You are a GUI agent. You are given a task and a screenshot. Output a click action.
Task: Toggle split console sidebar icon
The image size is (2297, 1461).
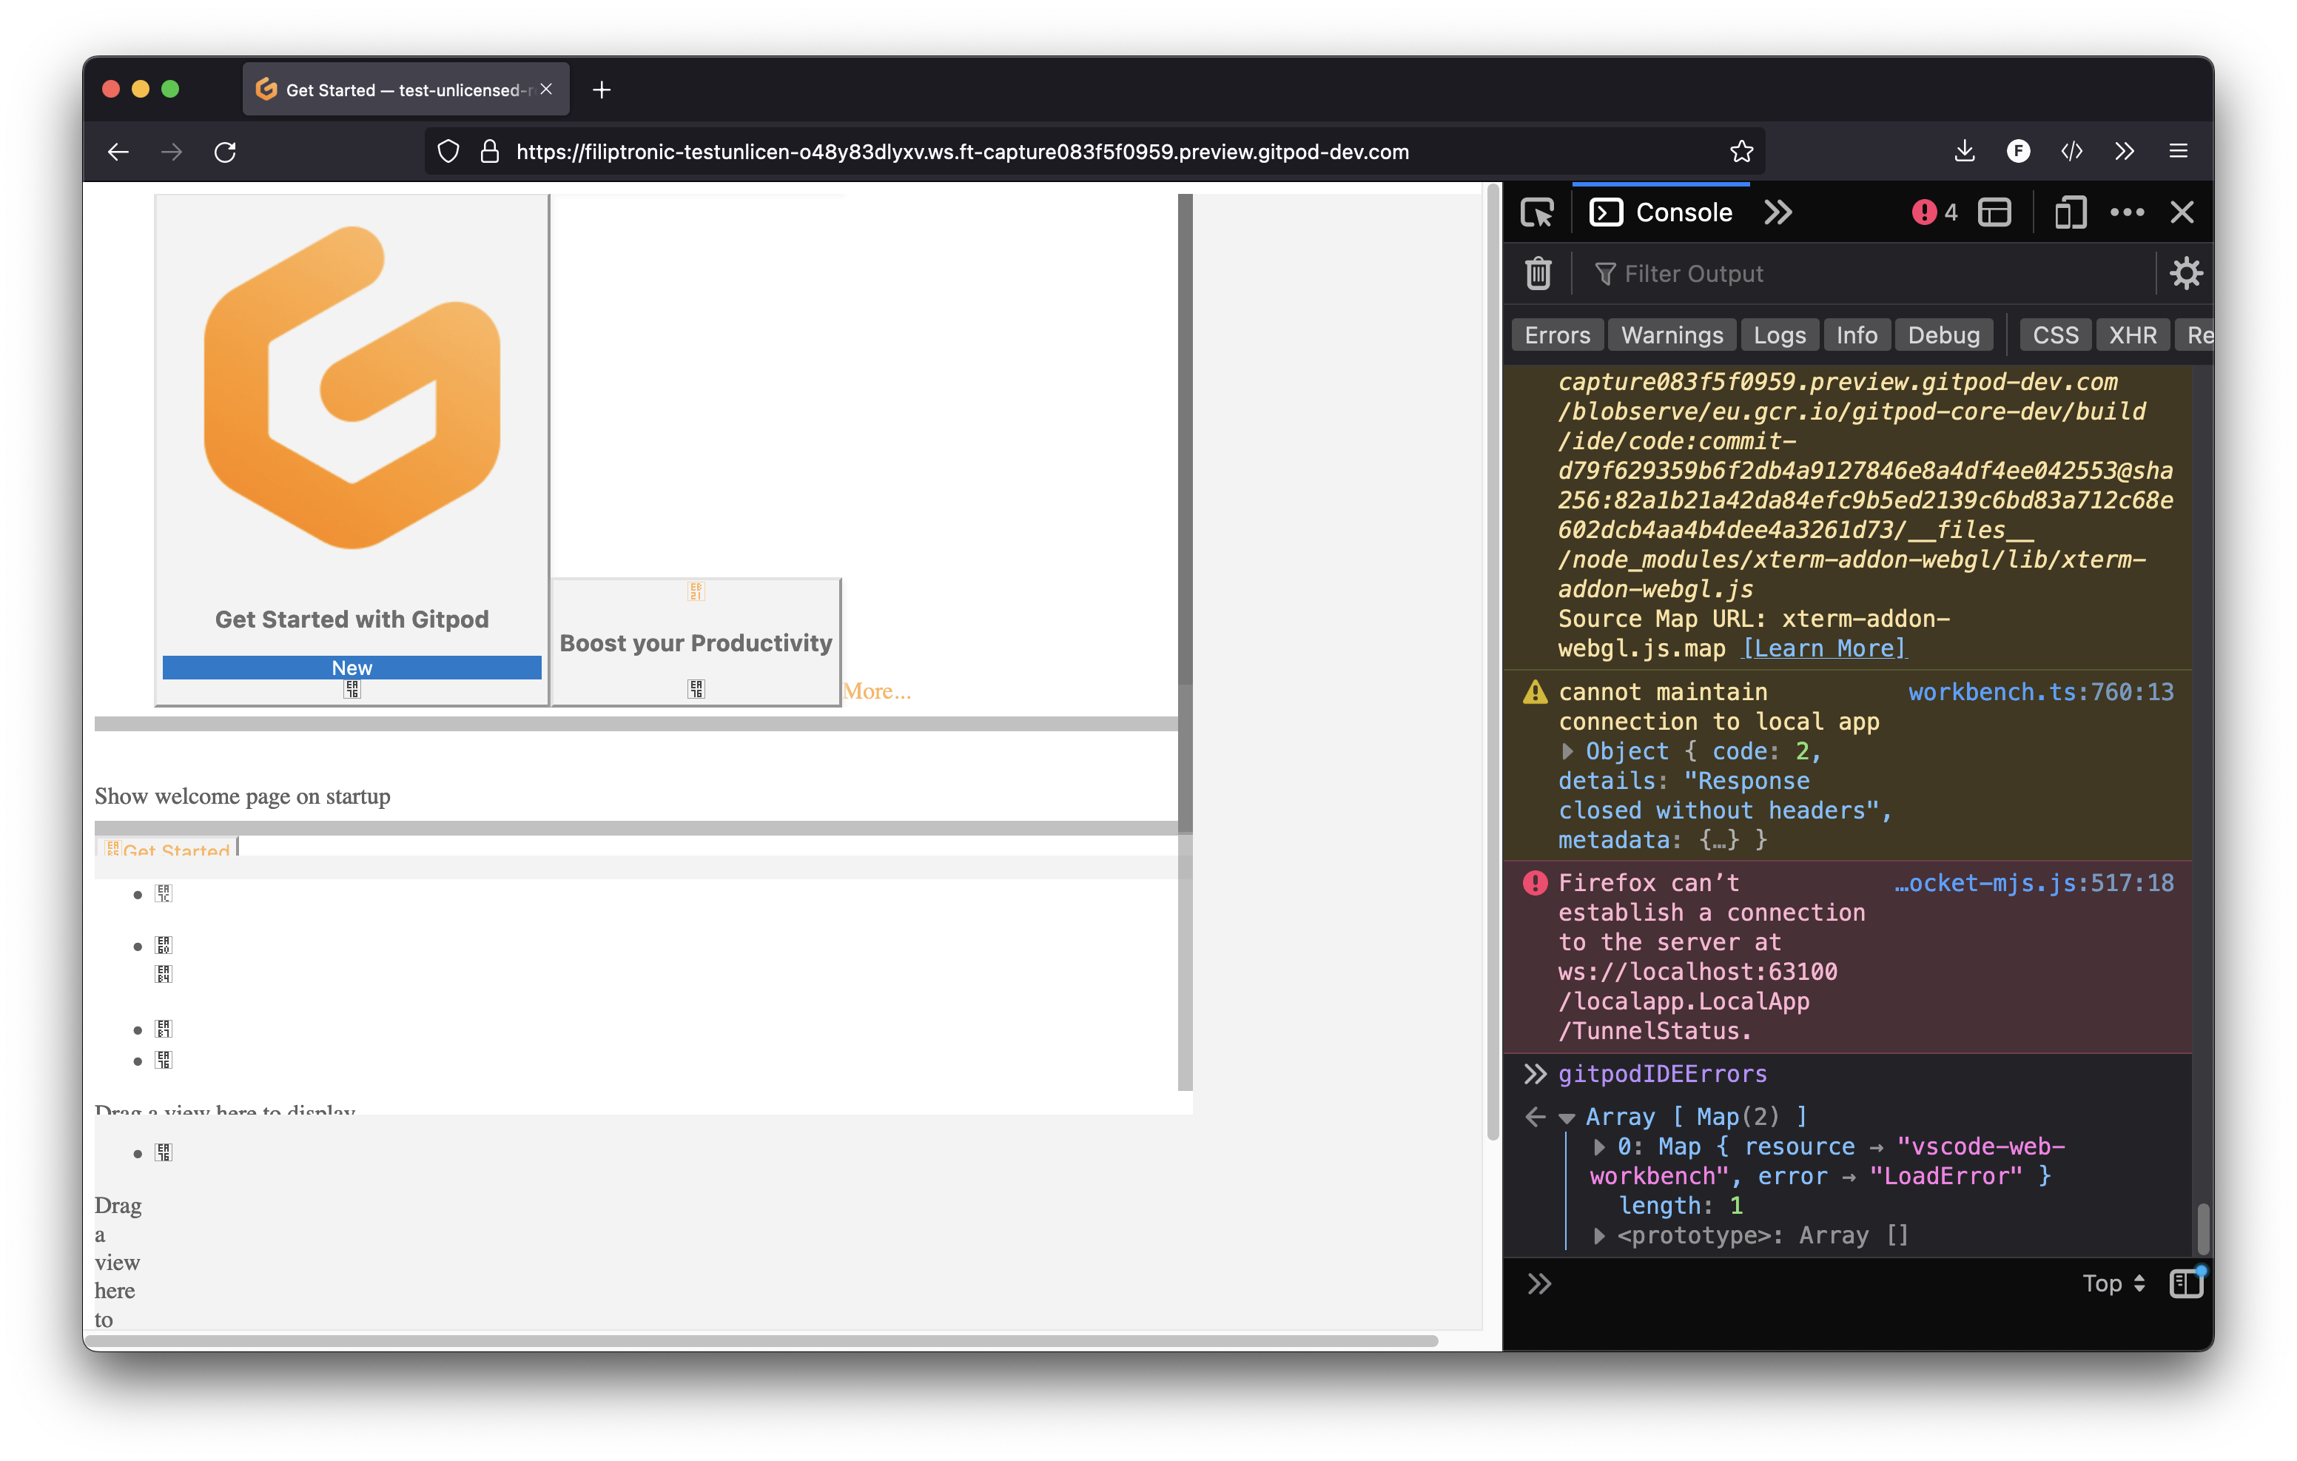click(x=2185, y=1283)
